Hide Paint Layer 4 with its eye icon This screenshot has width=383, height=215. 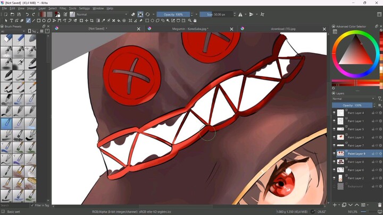pos(334,113)
